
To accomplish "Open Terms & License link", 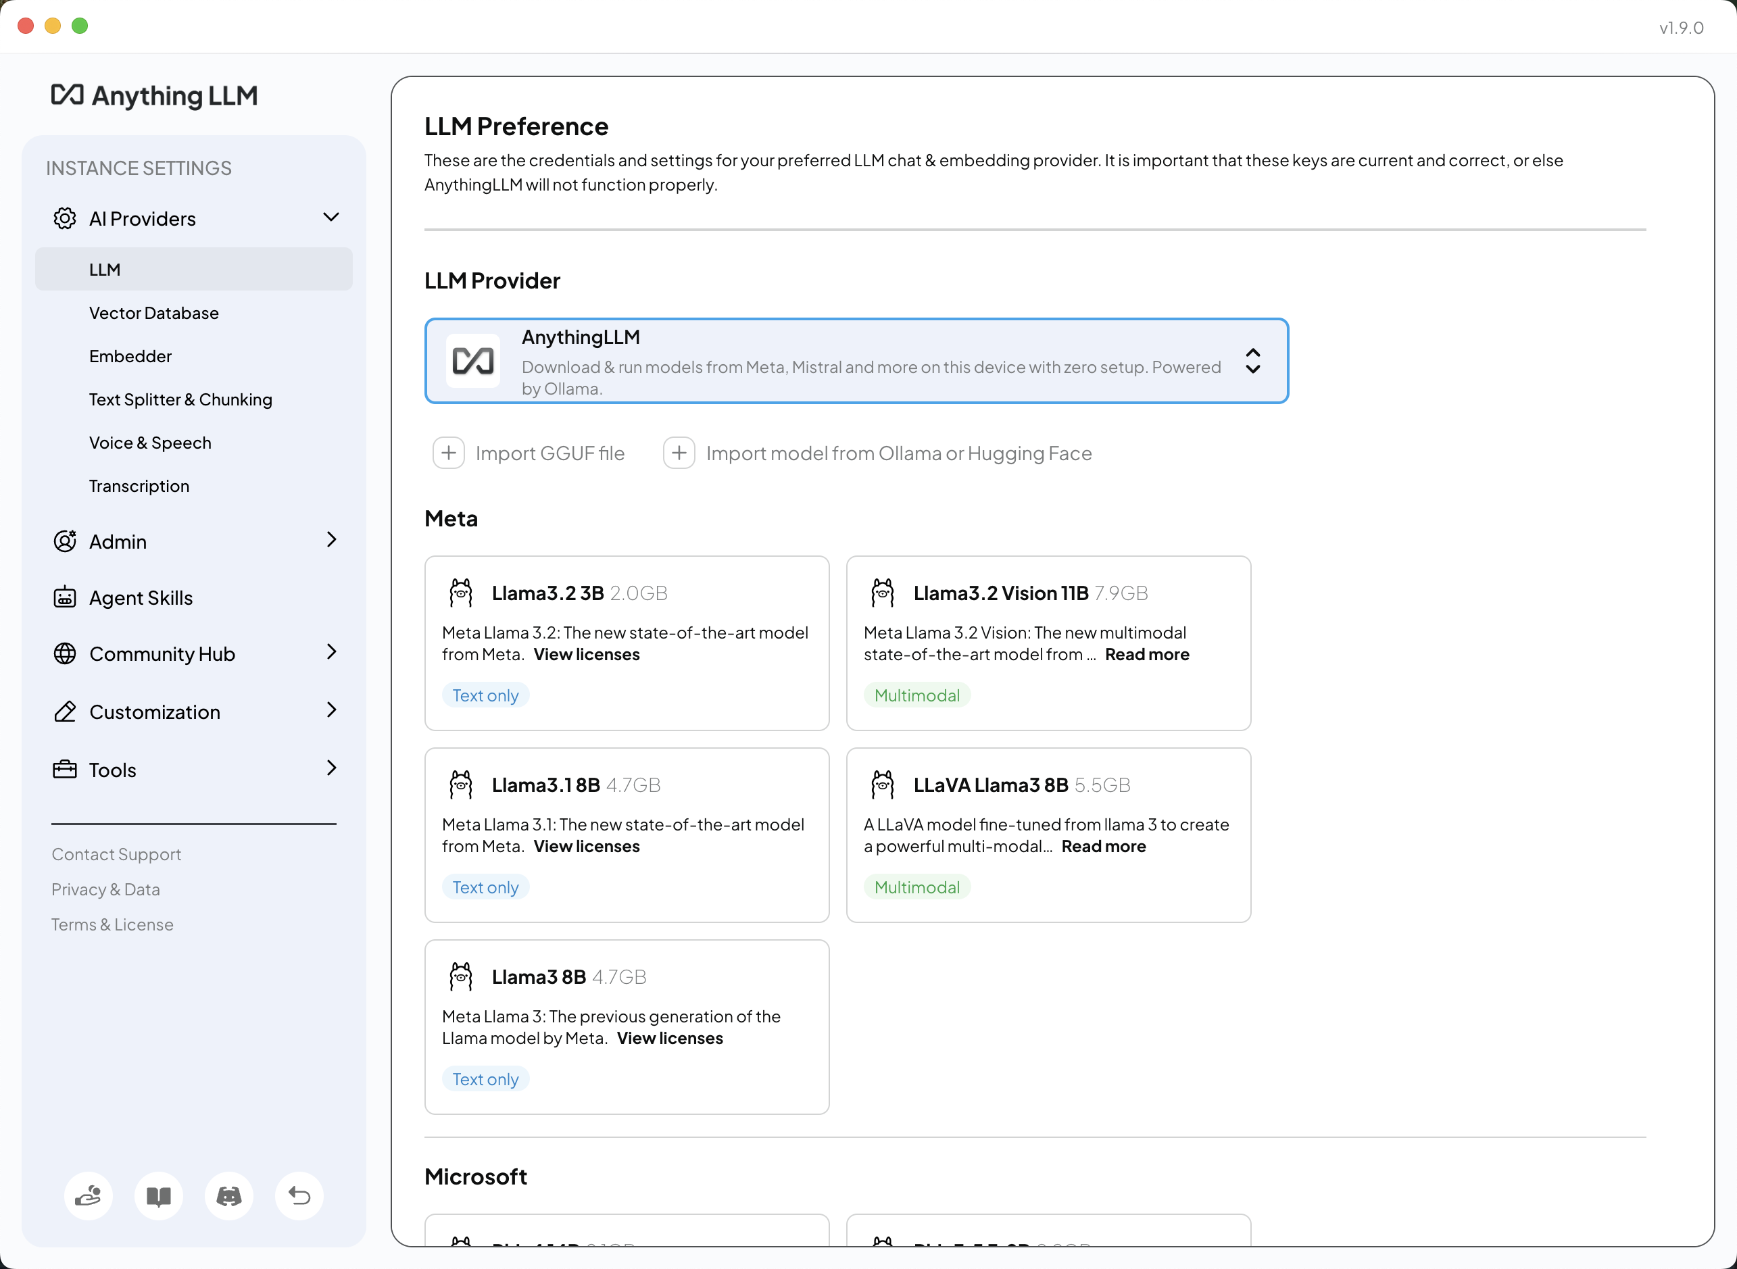I will pos(112,925).
